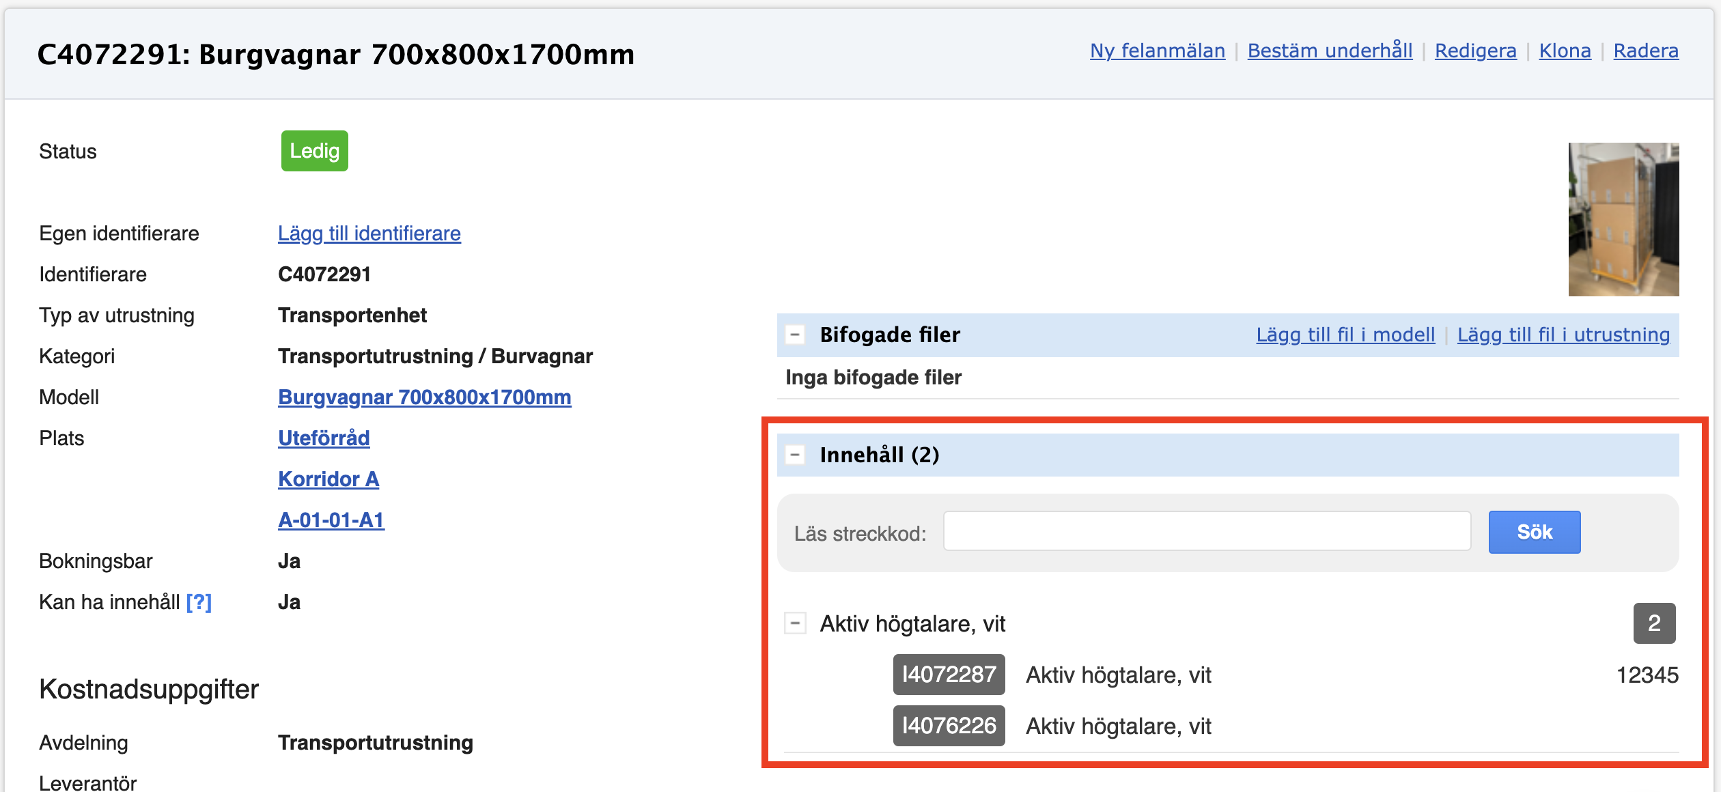Open model Burgvagnar 700x800x1700mm link

coord(424,397)
